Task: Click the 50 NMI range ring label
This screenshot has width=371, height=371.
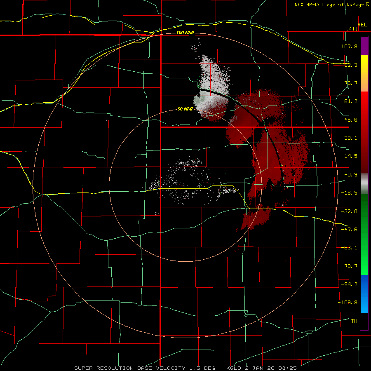Action: tap(185, 109)
